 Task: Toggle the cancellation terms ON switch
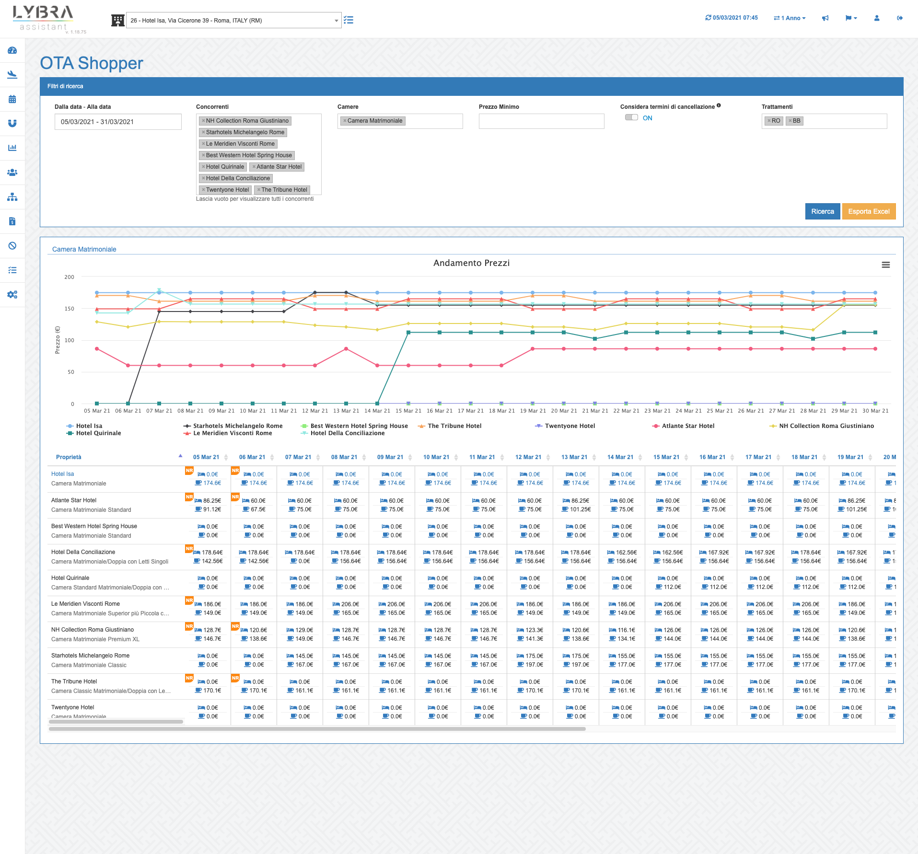point(631,117)
